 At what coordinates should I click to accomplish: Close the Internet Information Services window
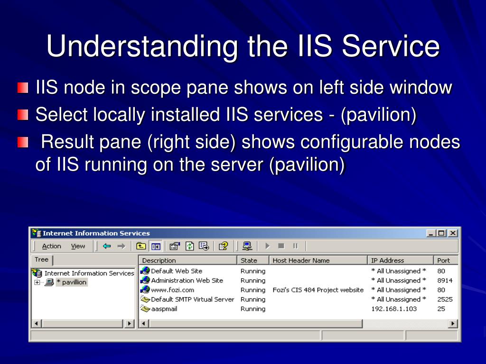pyautogui.click(x=453, y=233)
